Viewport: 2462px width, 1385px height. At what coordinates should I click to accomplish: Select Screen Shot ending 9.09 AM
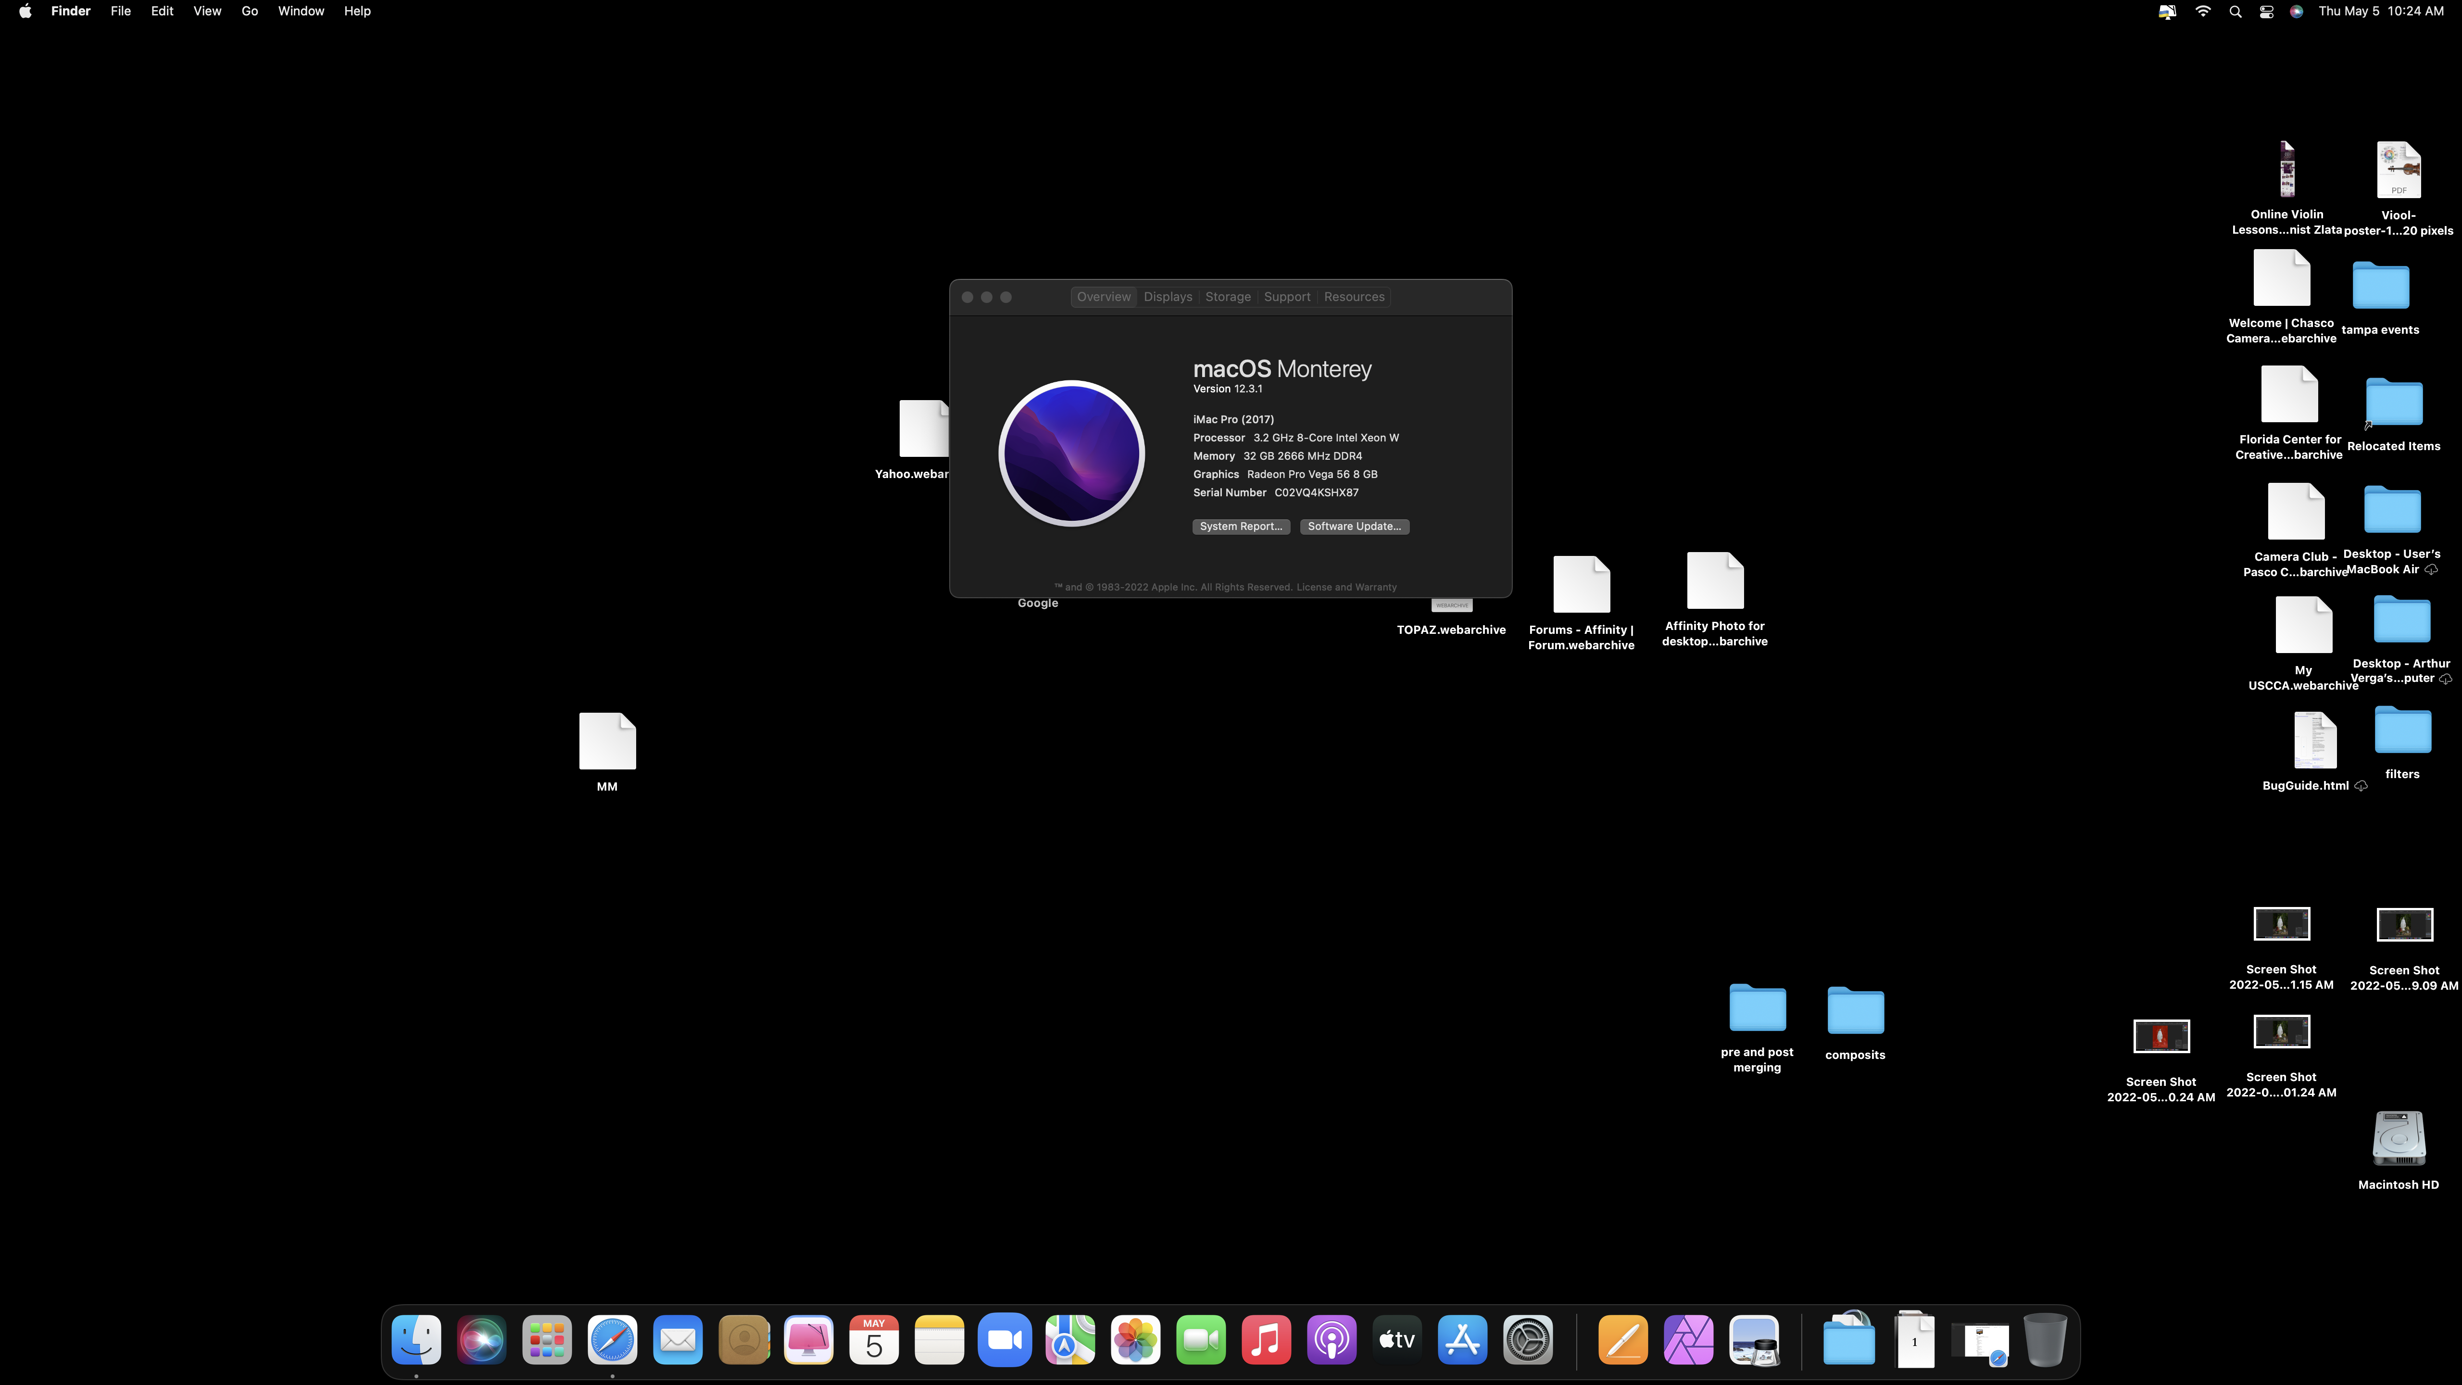click(x=2404, y=924)
